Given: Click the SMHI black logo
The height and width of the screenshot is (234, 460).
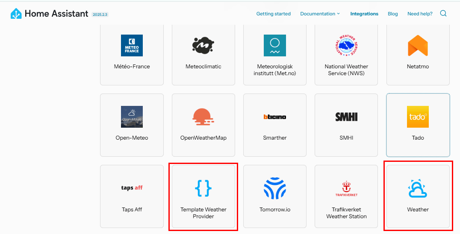Looking at the screenshot, I should pos(346,117).
